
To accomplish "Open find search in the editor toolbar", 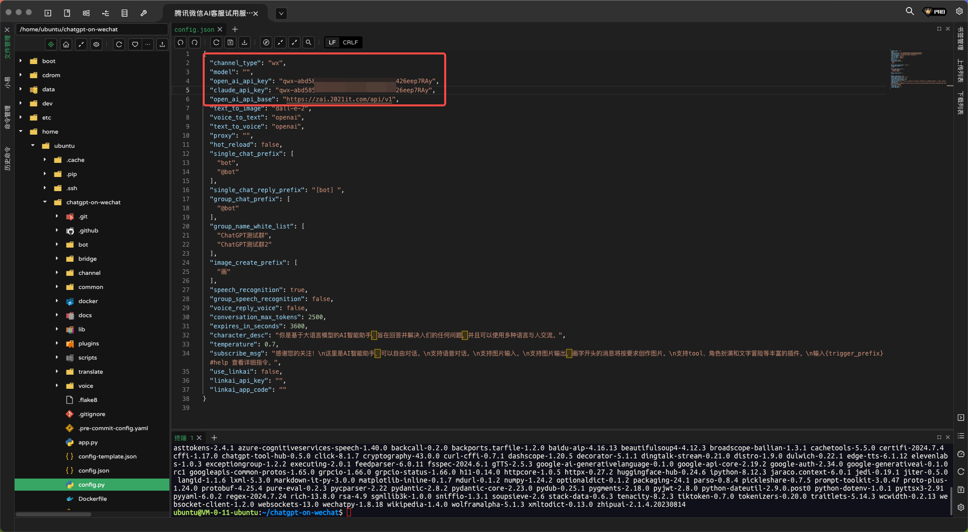I will [x=309, y=42].
